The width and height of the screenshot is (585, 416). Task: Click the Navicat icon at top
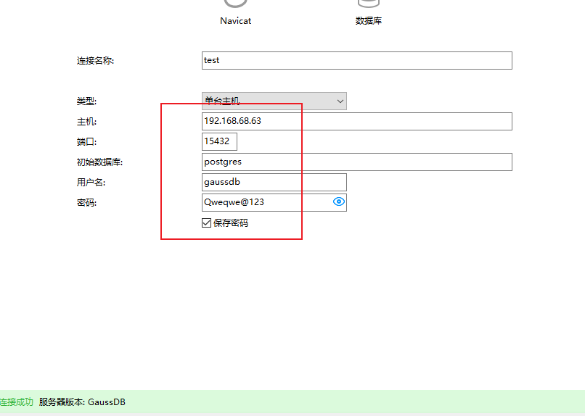235,4
